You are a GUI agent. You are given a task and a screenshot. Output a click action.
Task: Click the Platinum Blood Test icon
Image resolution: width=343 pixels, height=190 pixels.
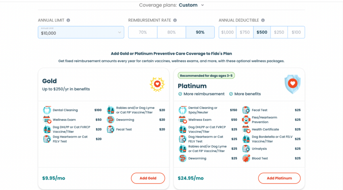[x=246, y=158]
